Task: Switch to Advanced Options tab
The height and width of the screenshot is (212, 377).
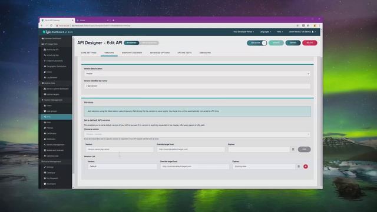Action: tap(160, 52)
